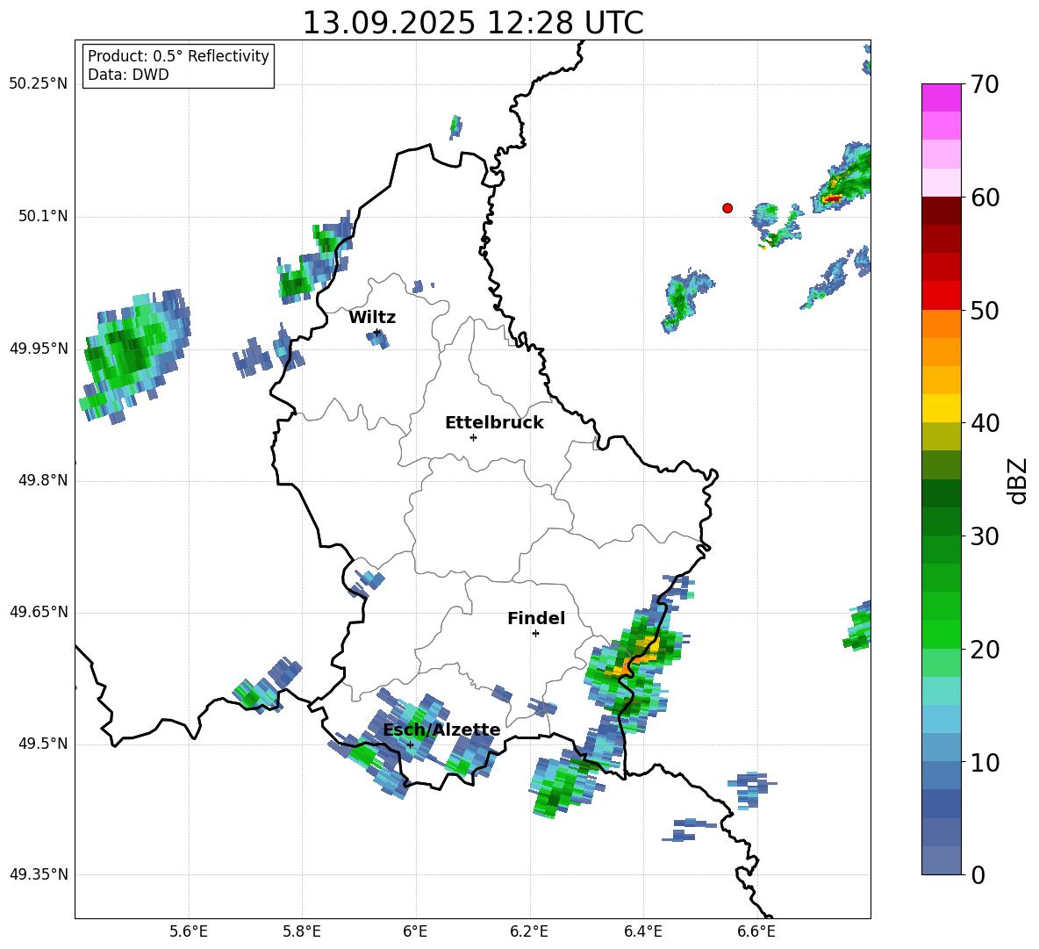Click the Product 0.5° Reflectivity info box
The image size is (1039, 949).
pyautogui.click(x=178, y=65)
